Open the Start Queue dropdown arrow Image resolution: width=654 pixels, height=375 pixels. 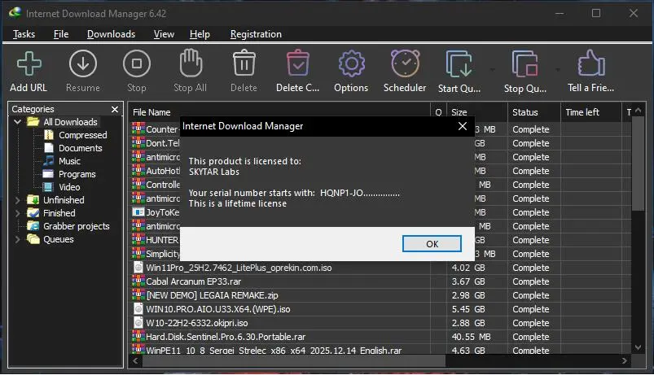click(x=492, y=70)
